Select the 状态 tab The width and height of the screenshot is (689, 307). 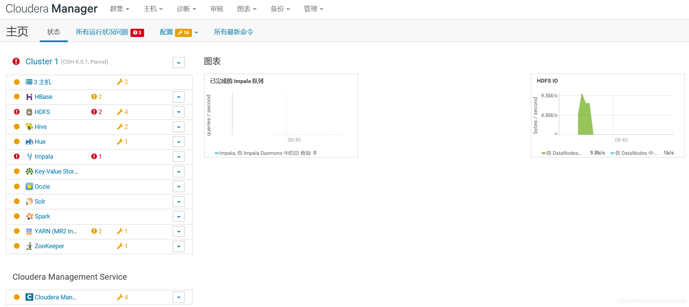pos(54,32)
